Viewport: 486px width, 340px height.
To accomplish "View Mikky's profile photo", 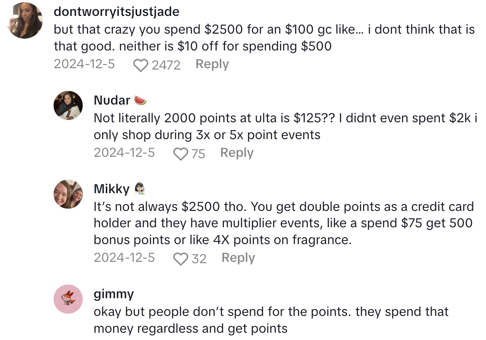I will point(68,194).
